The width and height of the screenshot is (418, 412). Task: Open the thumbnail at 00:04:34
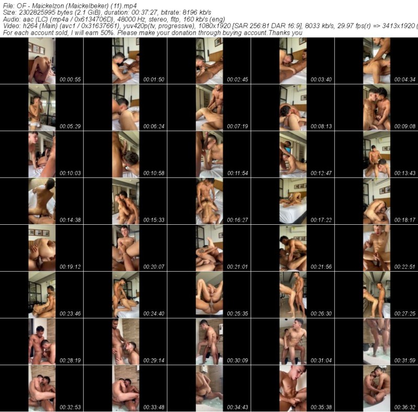376,60
